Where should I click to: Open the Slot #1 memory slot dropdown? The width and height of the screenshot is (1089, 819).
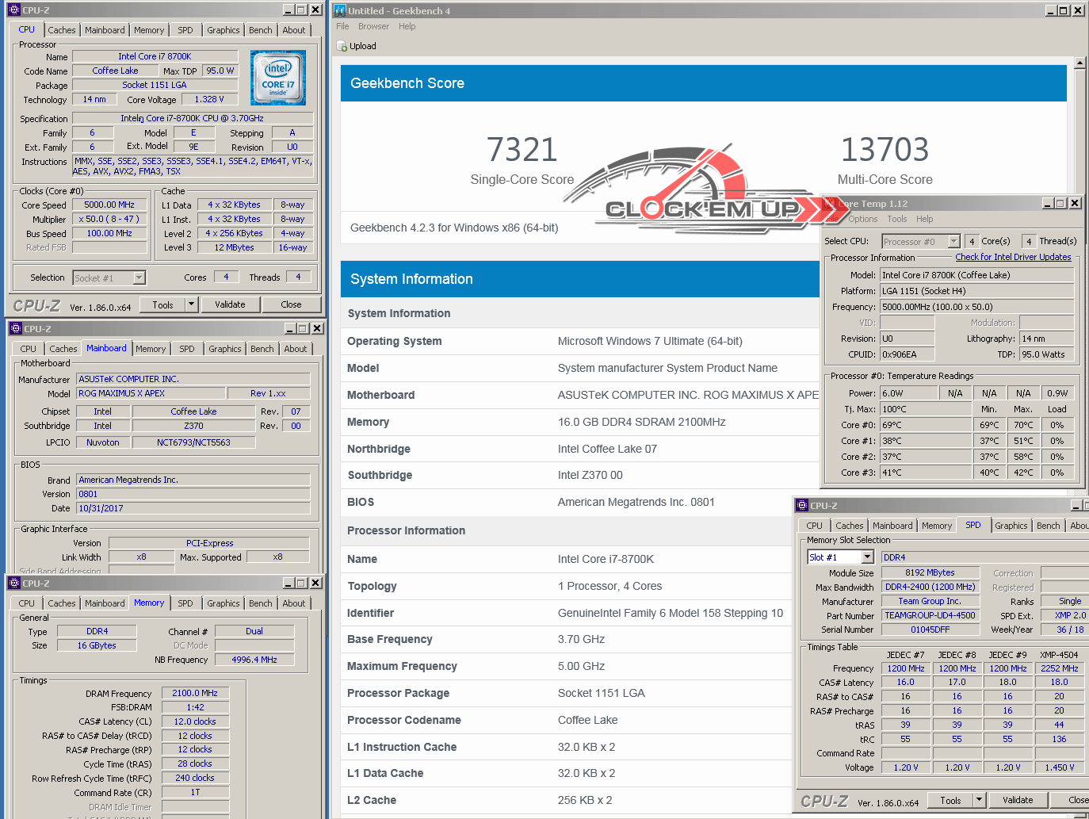tap(867, 557)
